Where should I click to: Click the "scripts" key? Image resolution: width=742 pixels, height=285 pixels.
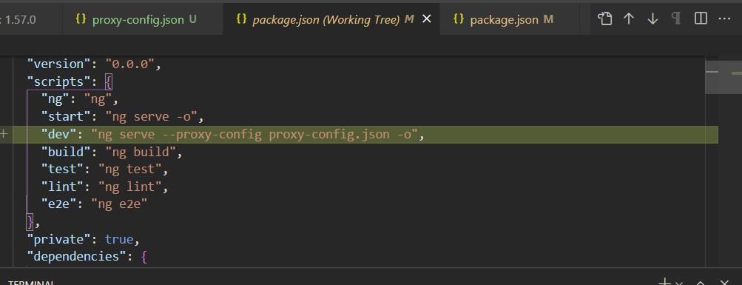point(59,82)
